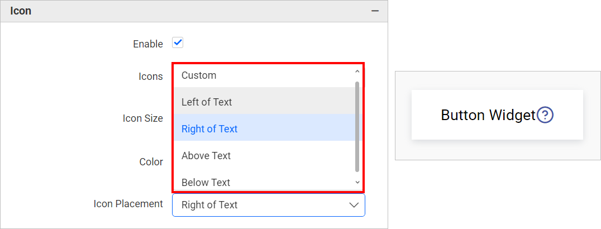Click the Color property label
Screen dimensions: 601x229
coord(151,162)
